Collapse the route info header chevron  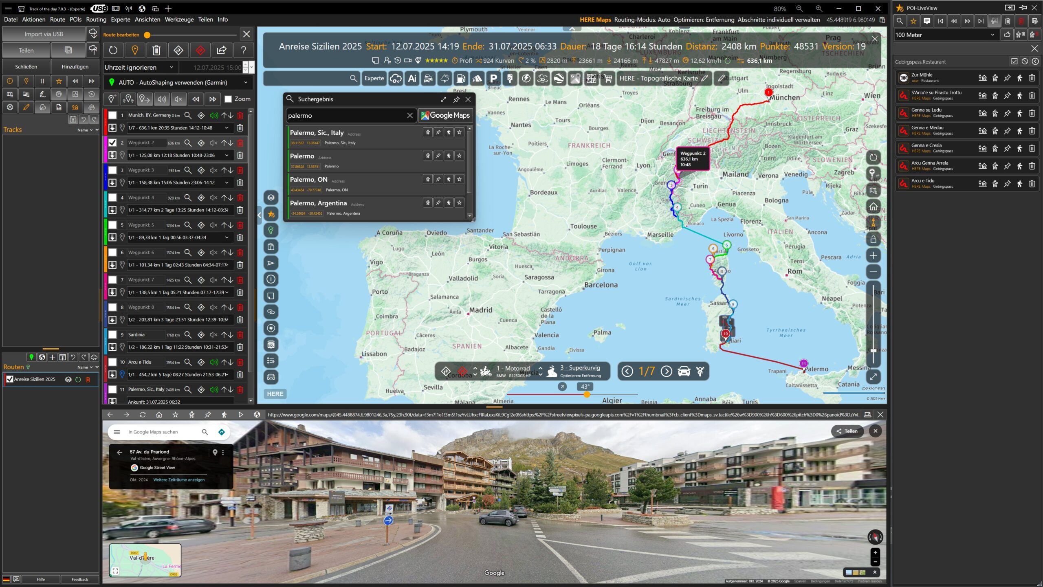[x=572, y=29]
